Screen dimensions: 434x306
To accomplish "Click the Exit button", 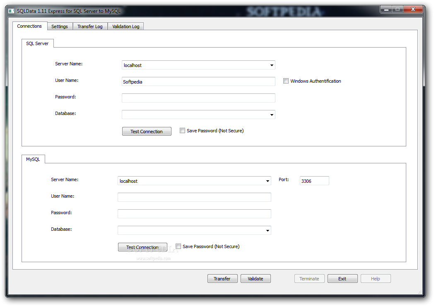I will (342, 279).
